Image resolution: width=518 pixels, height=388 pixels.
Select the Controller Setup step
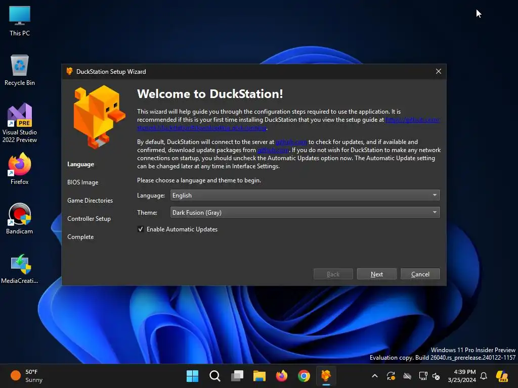(89, 219)
